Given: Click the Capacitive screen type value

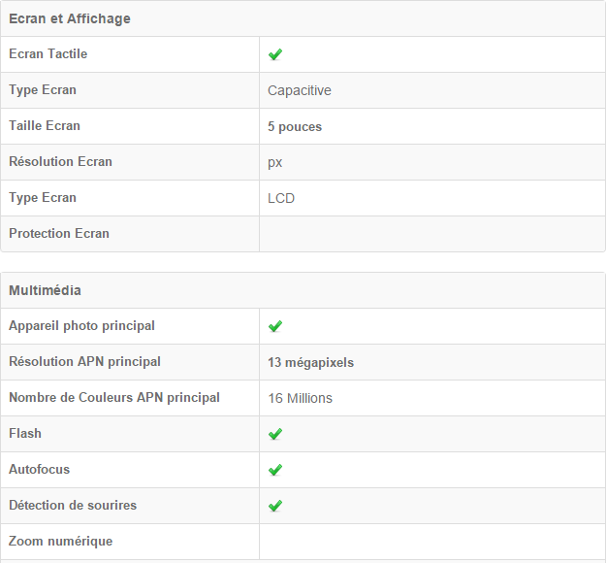Looking at the screenshot, I should pos(300,90).
